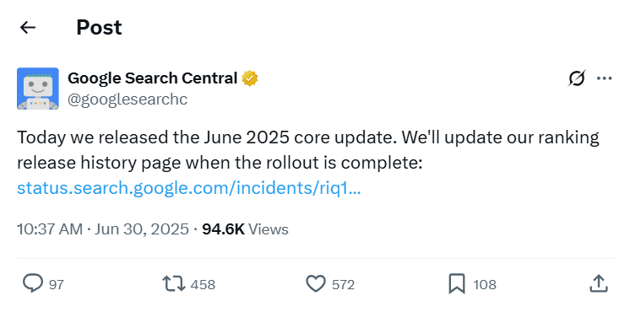Go back using the left arrow
The width and height of the screenshot is (630, 312).
click(x=28, y=28)
